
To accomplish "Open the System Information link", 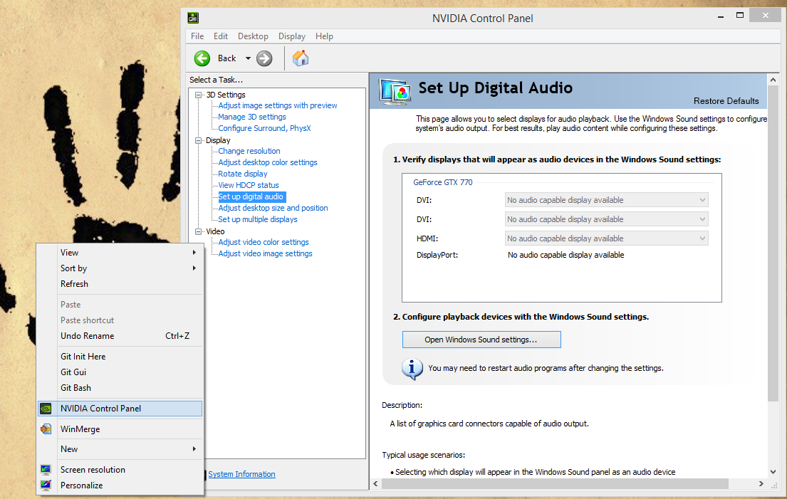I will (241, 474).
